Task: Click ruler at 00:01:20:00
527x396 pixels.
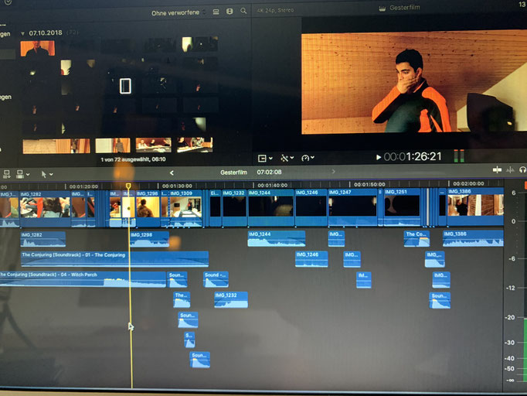Action: pos(83,186)
